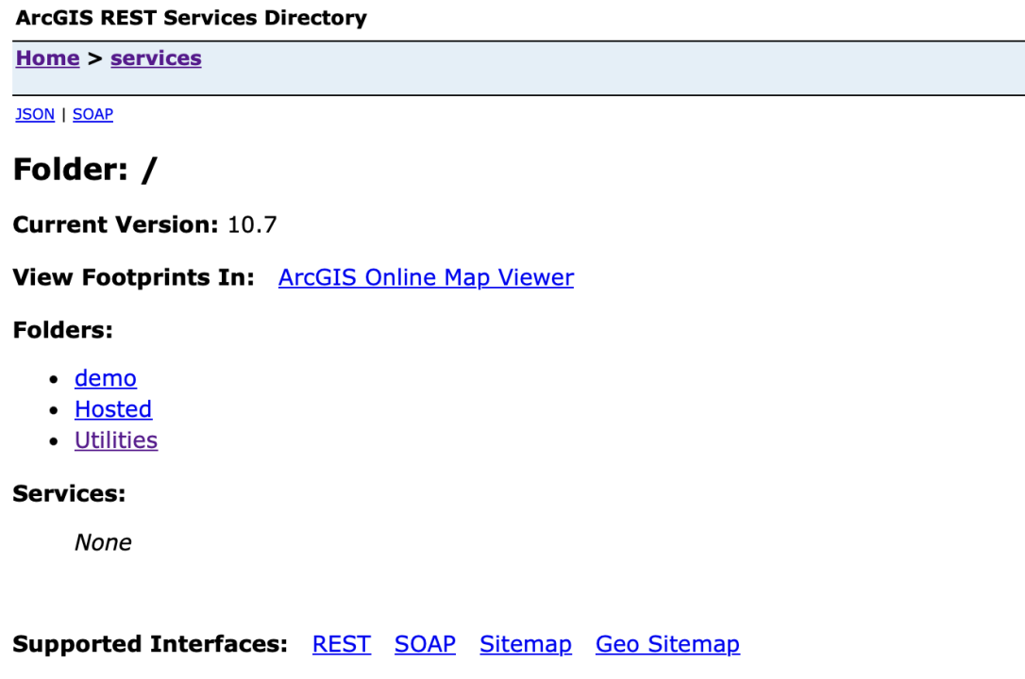Click the 'None' services text
Screen dimensions: 1025x679
(x=103, y=542)
